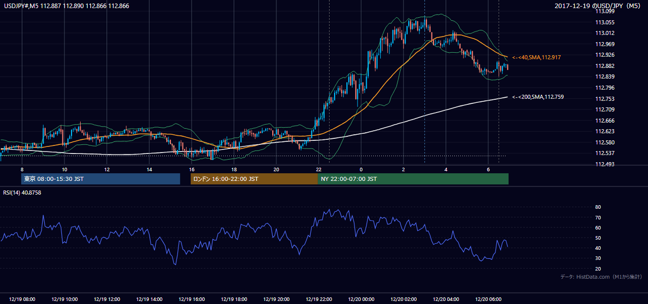
Task: Click hour tick '0' under price chart
Action: pos(361,169)
